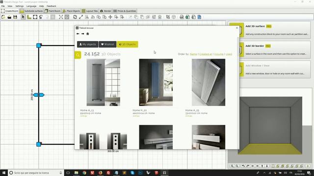Open the Wishlist section

tap(107, 44)
